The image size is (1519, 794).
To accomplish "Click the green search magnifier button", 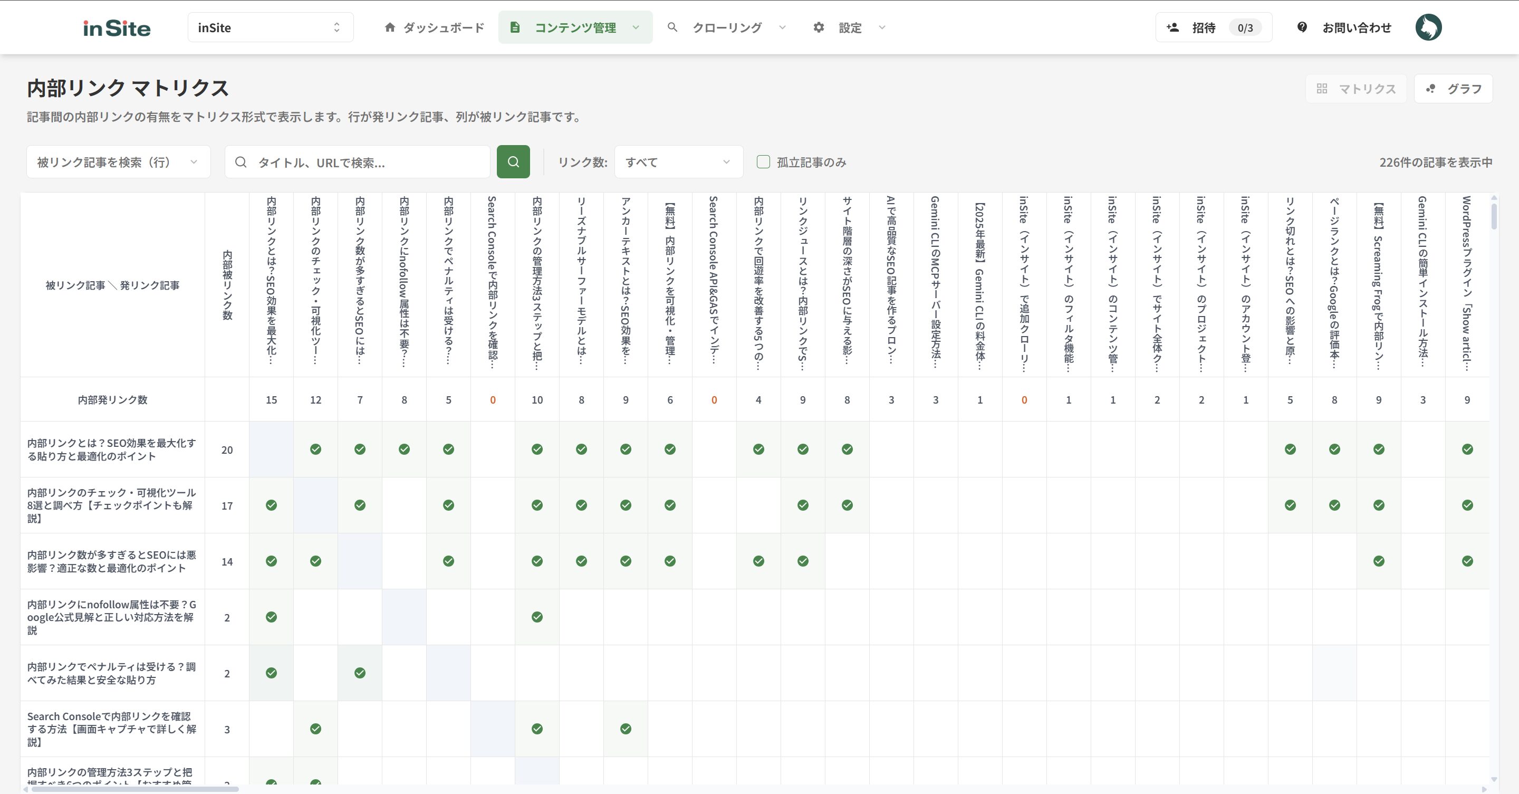I will coord(513,161).
